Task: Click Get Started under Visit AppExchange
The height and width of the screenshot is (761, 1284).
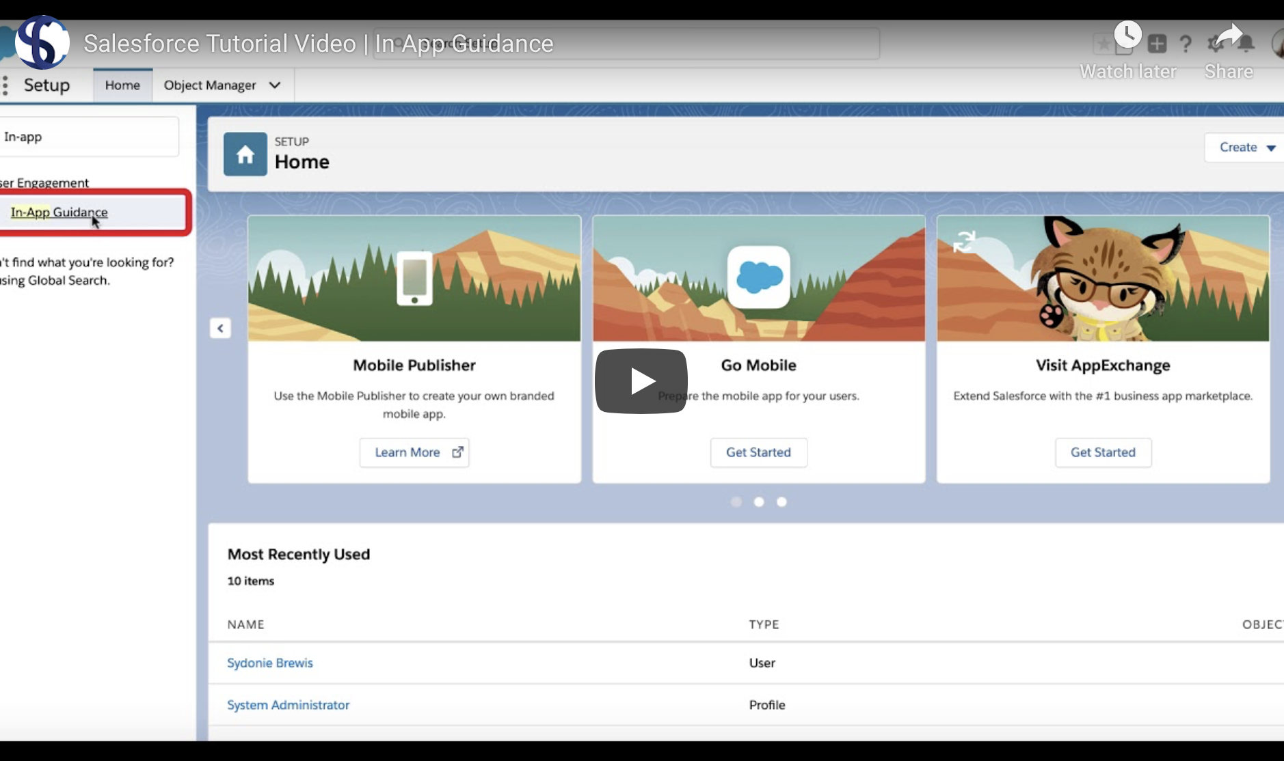Action: [1104, 453]
